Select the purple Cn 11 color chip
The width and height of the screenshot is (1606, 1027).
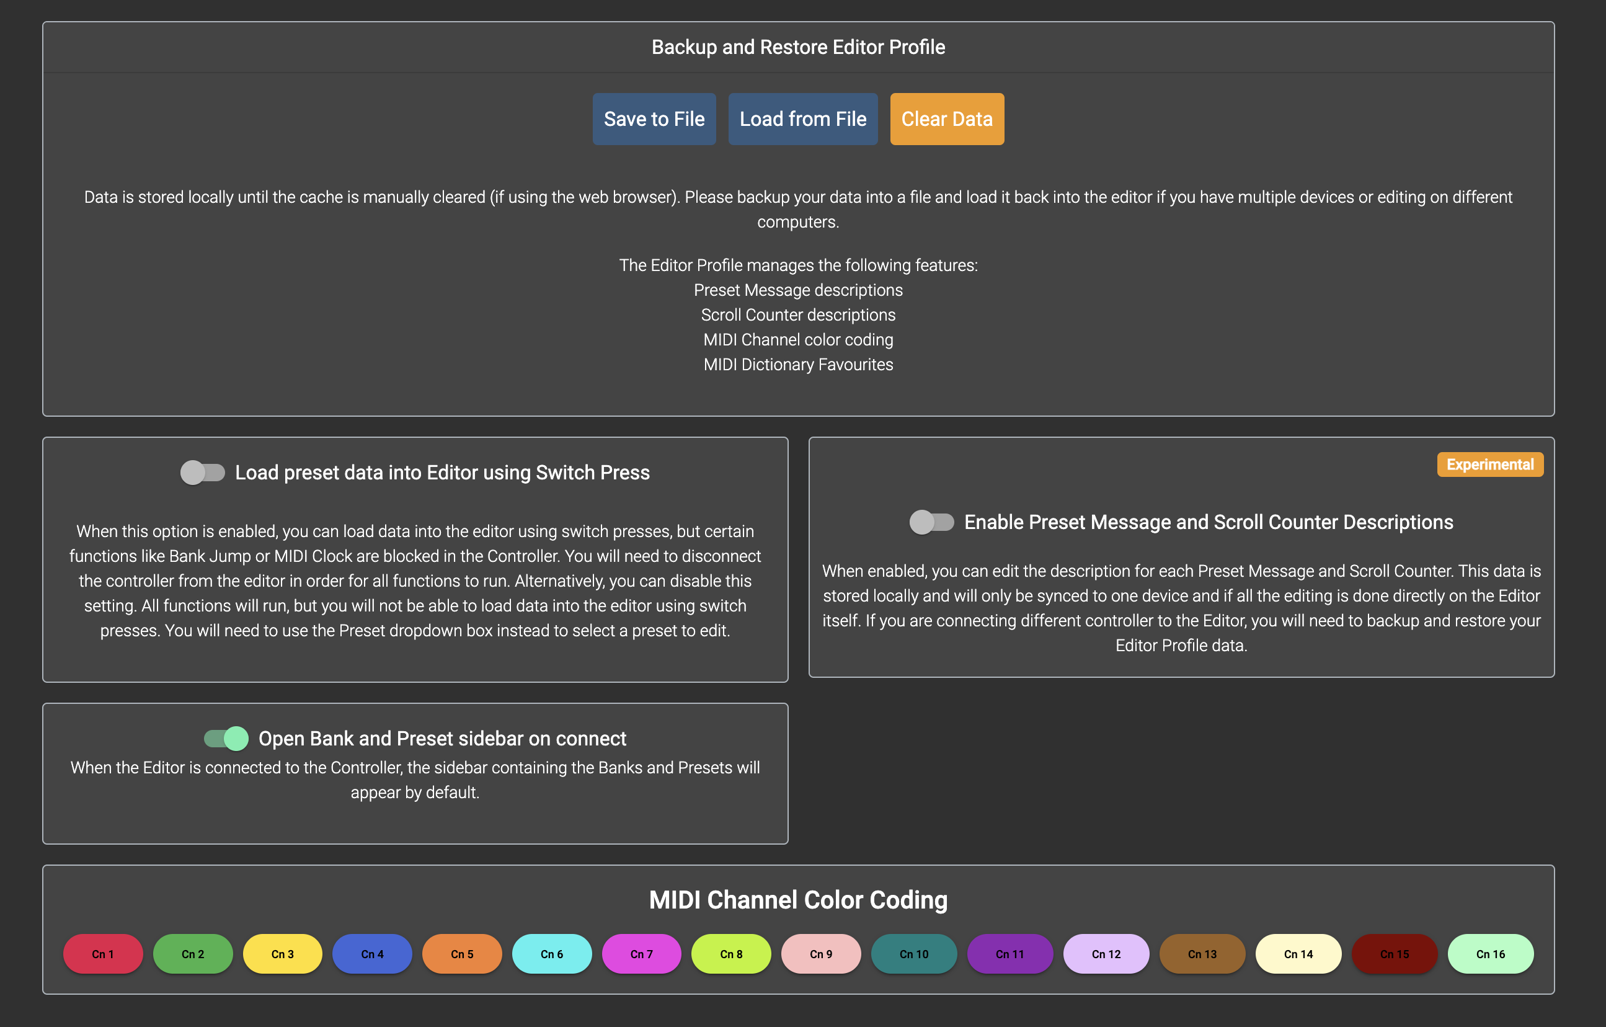[x=1009, y=954]
